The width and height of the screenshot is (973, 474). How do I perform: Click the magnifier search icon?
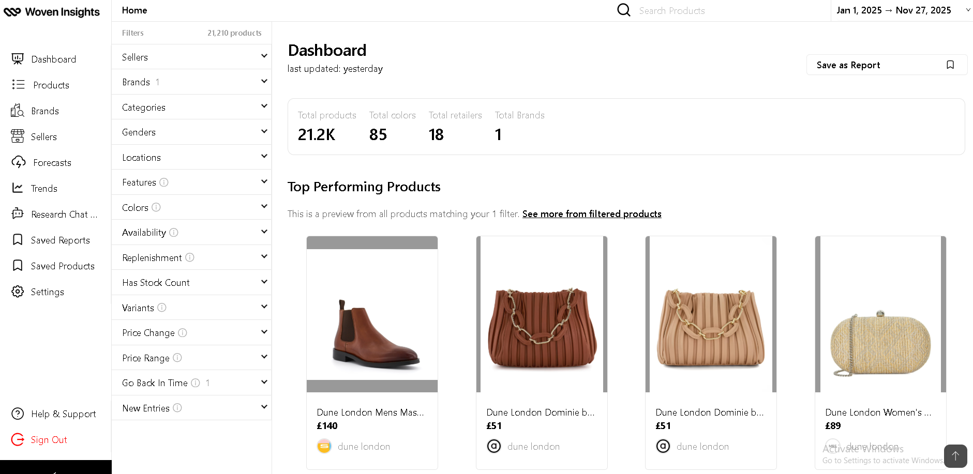pos(624,10)
